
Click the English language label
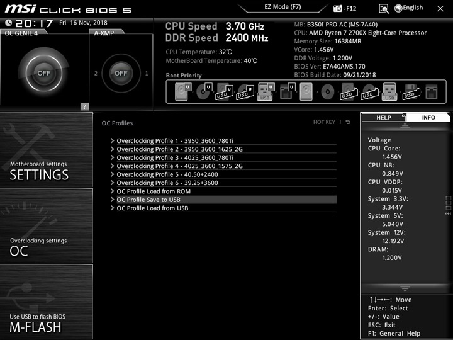(413, 8)
